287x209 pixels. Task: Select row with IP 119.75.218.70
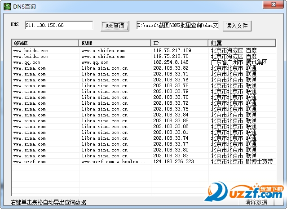pos(144,56)
